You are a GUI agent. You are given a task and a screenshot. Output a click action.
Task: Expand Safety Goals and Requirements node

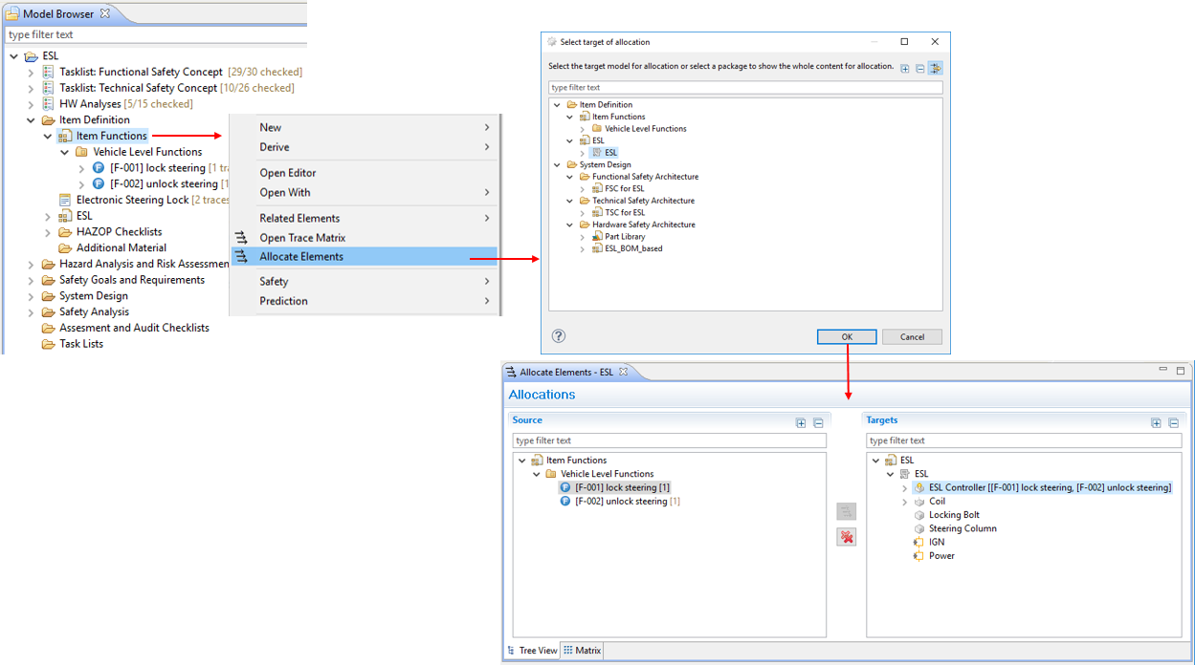(31, 280)
